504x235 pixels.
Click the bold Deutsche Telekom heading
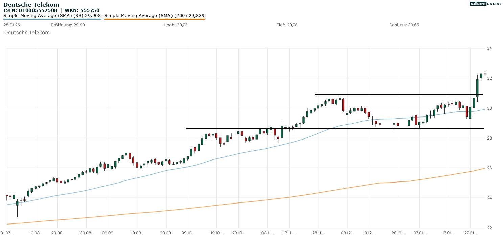(31, 5)
